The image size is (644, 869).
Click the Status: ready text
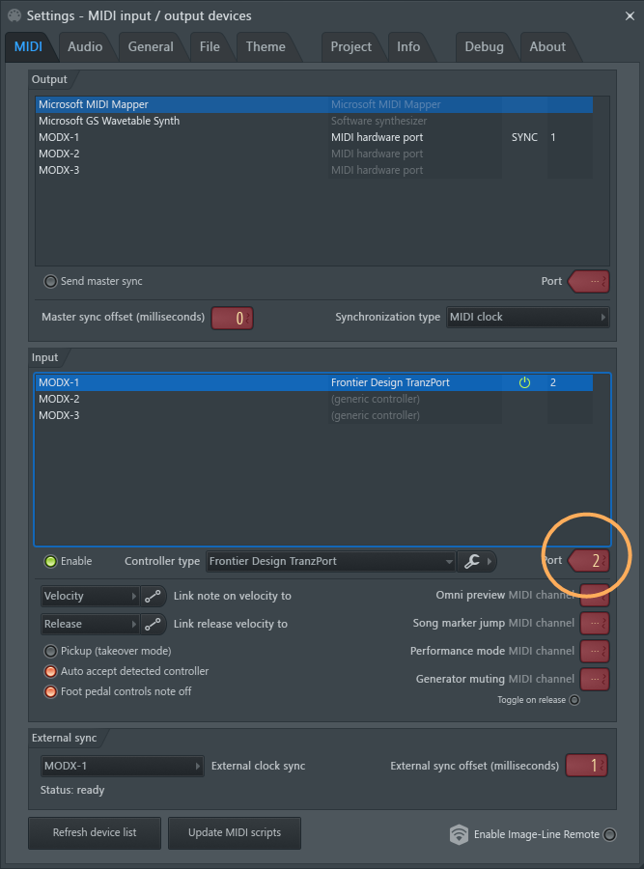pos(72,790)
